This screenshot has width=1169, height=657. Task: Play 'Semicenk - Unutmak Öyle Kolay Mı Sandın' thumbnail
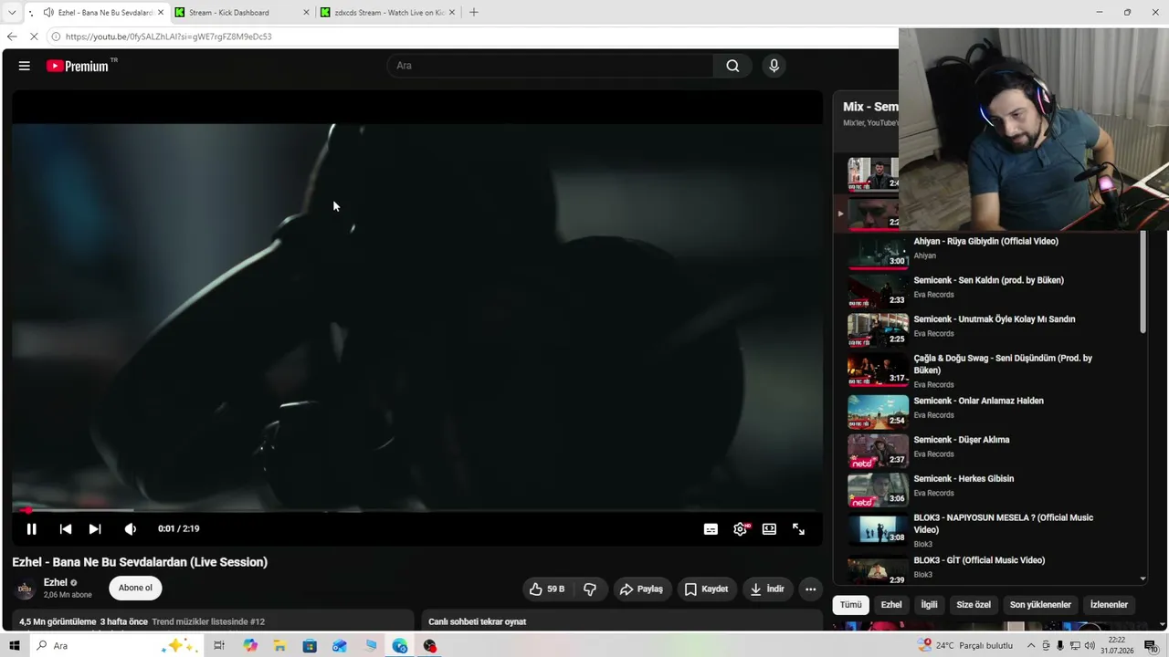coord(878,330)
